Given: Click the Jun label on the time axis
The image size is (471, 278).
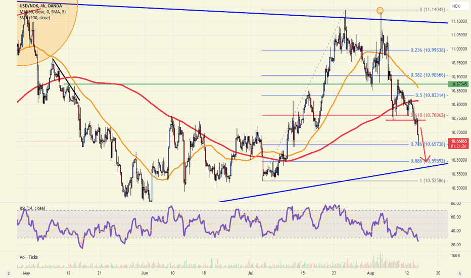Looking at the screenshot, I should point(145,273).
